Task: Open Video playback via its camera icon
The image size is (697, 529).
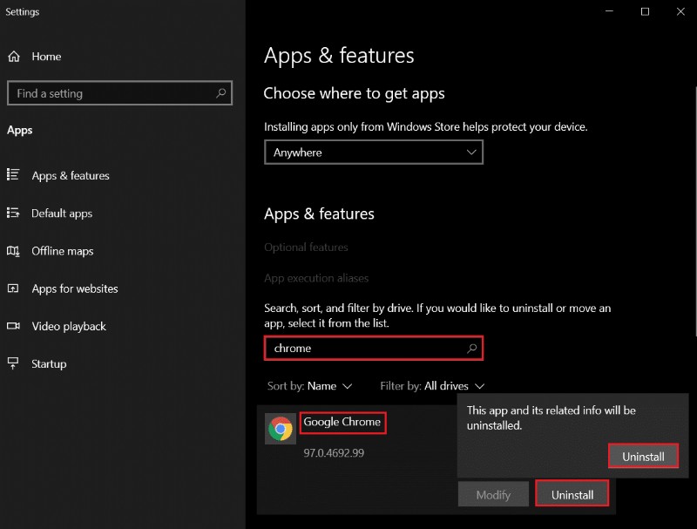Action: coord(14,326)
